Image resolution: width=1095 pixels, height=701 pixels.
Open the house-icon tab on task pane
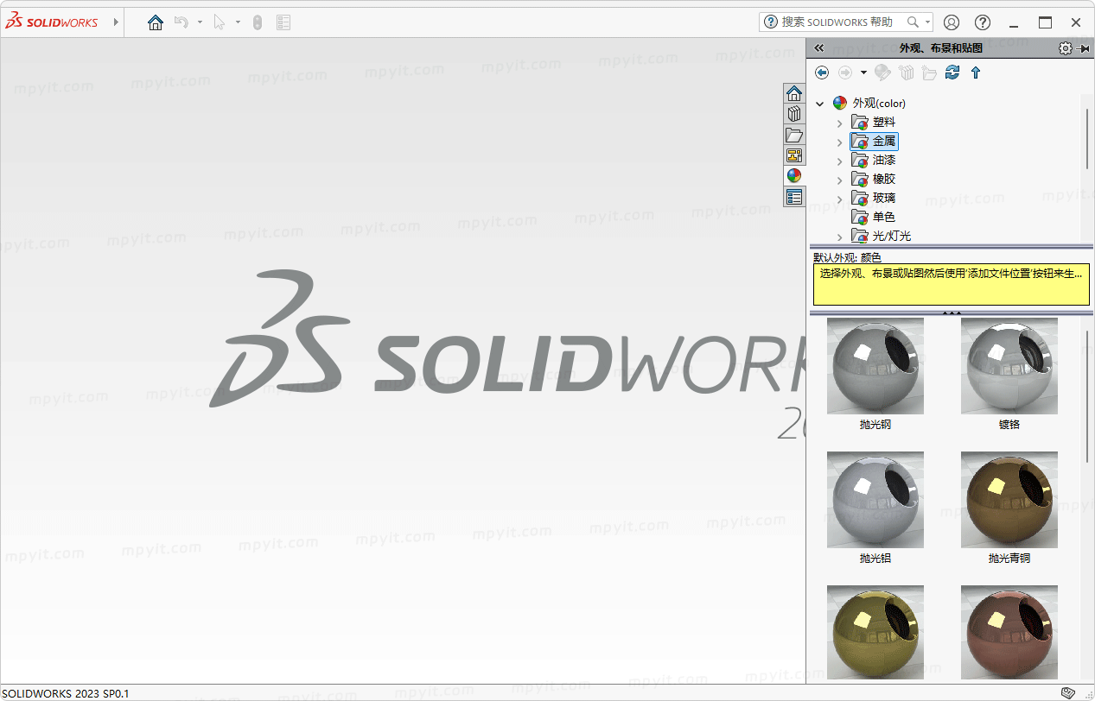tap(794, 93)
